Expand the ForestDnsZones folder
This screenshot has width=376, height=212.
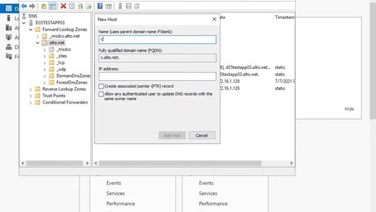click(45, 82)
